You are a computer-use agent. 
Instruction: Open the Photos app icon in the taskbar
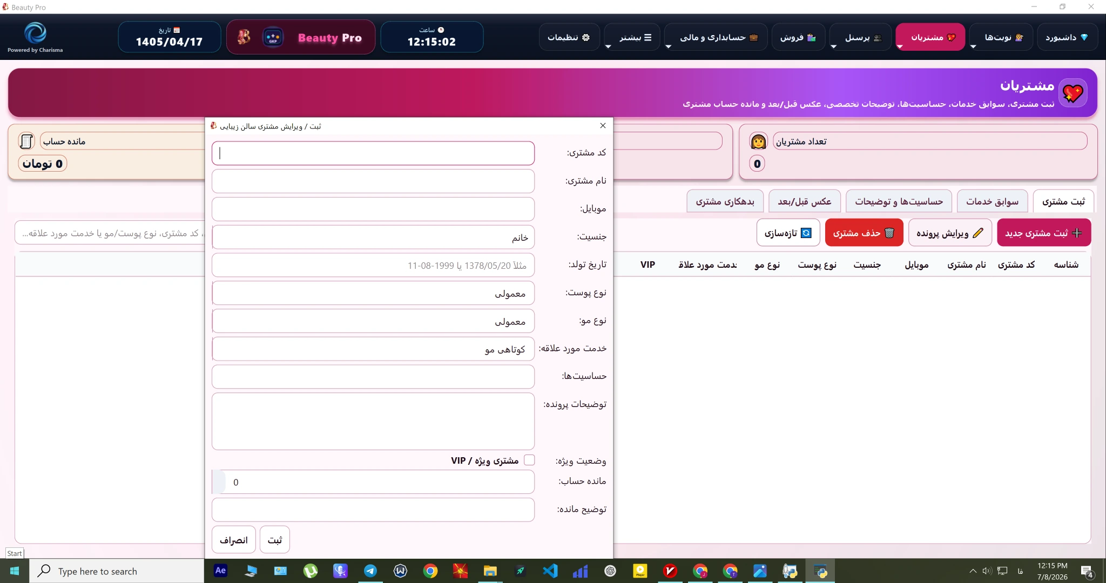pyautogui.click(x=760, y=571)
